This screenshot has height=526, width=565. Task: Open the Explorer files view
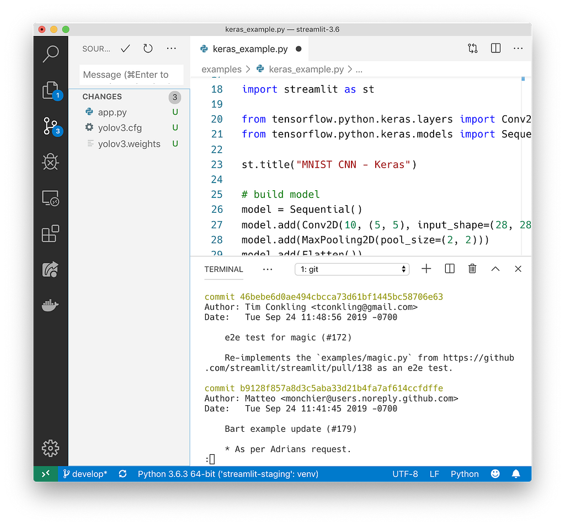pos(50,90)
